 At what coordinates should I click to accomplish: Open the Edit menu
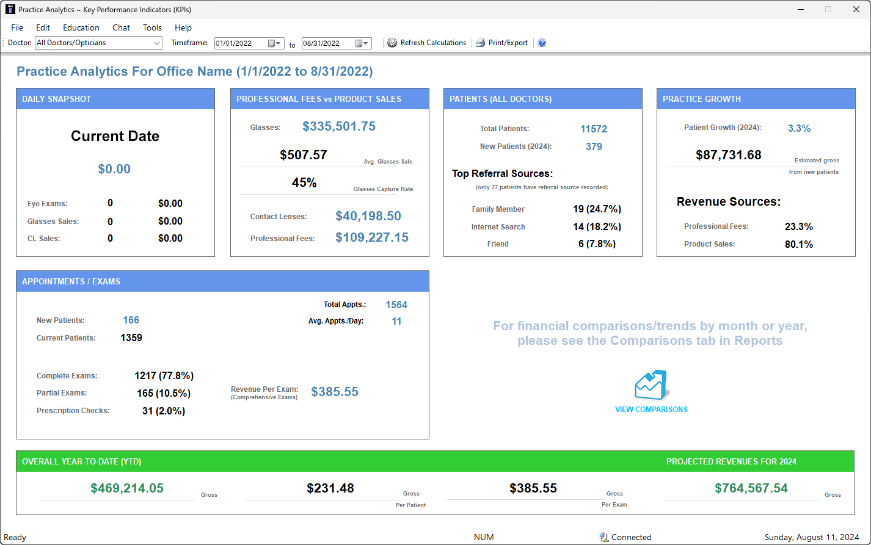[43, 27]
